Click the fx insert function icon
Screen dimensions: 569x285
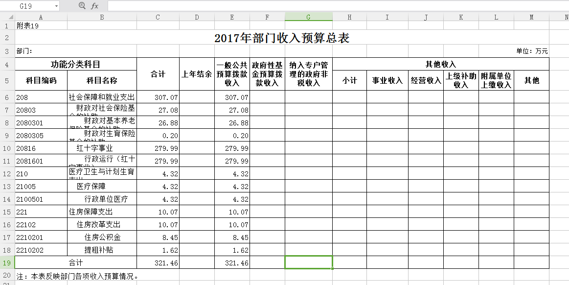[95, 6]
